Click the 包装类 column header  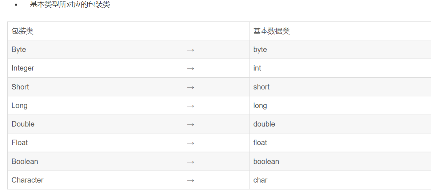95,31
